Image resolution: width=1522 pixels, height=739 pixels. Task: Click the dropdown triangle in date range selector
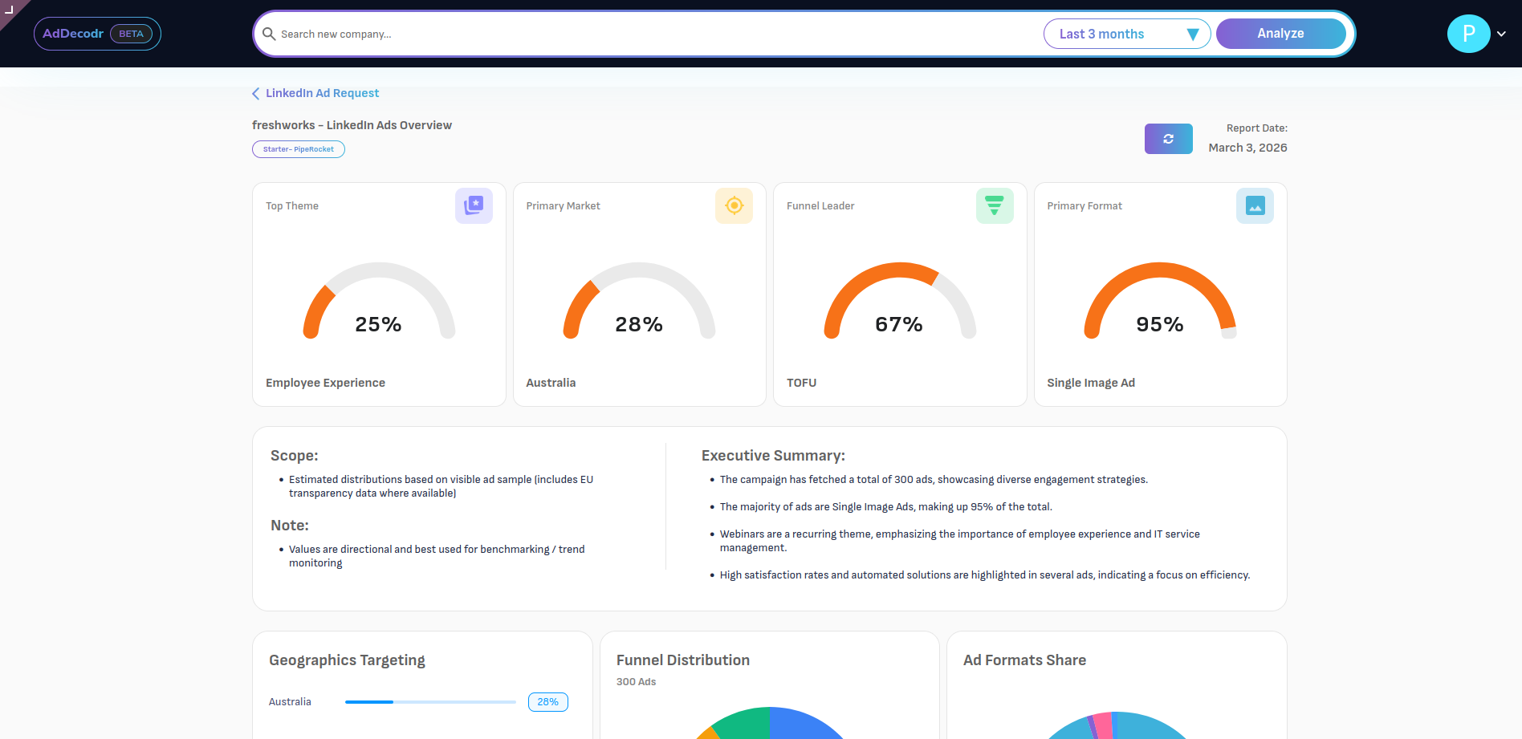click(x=1193, y=35)
